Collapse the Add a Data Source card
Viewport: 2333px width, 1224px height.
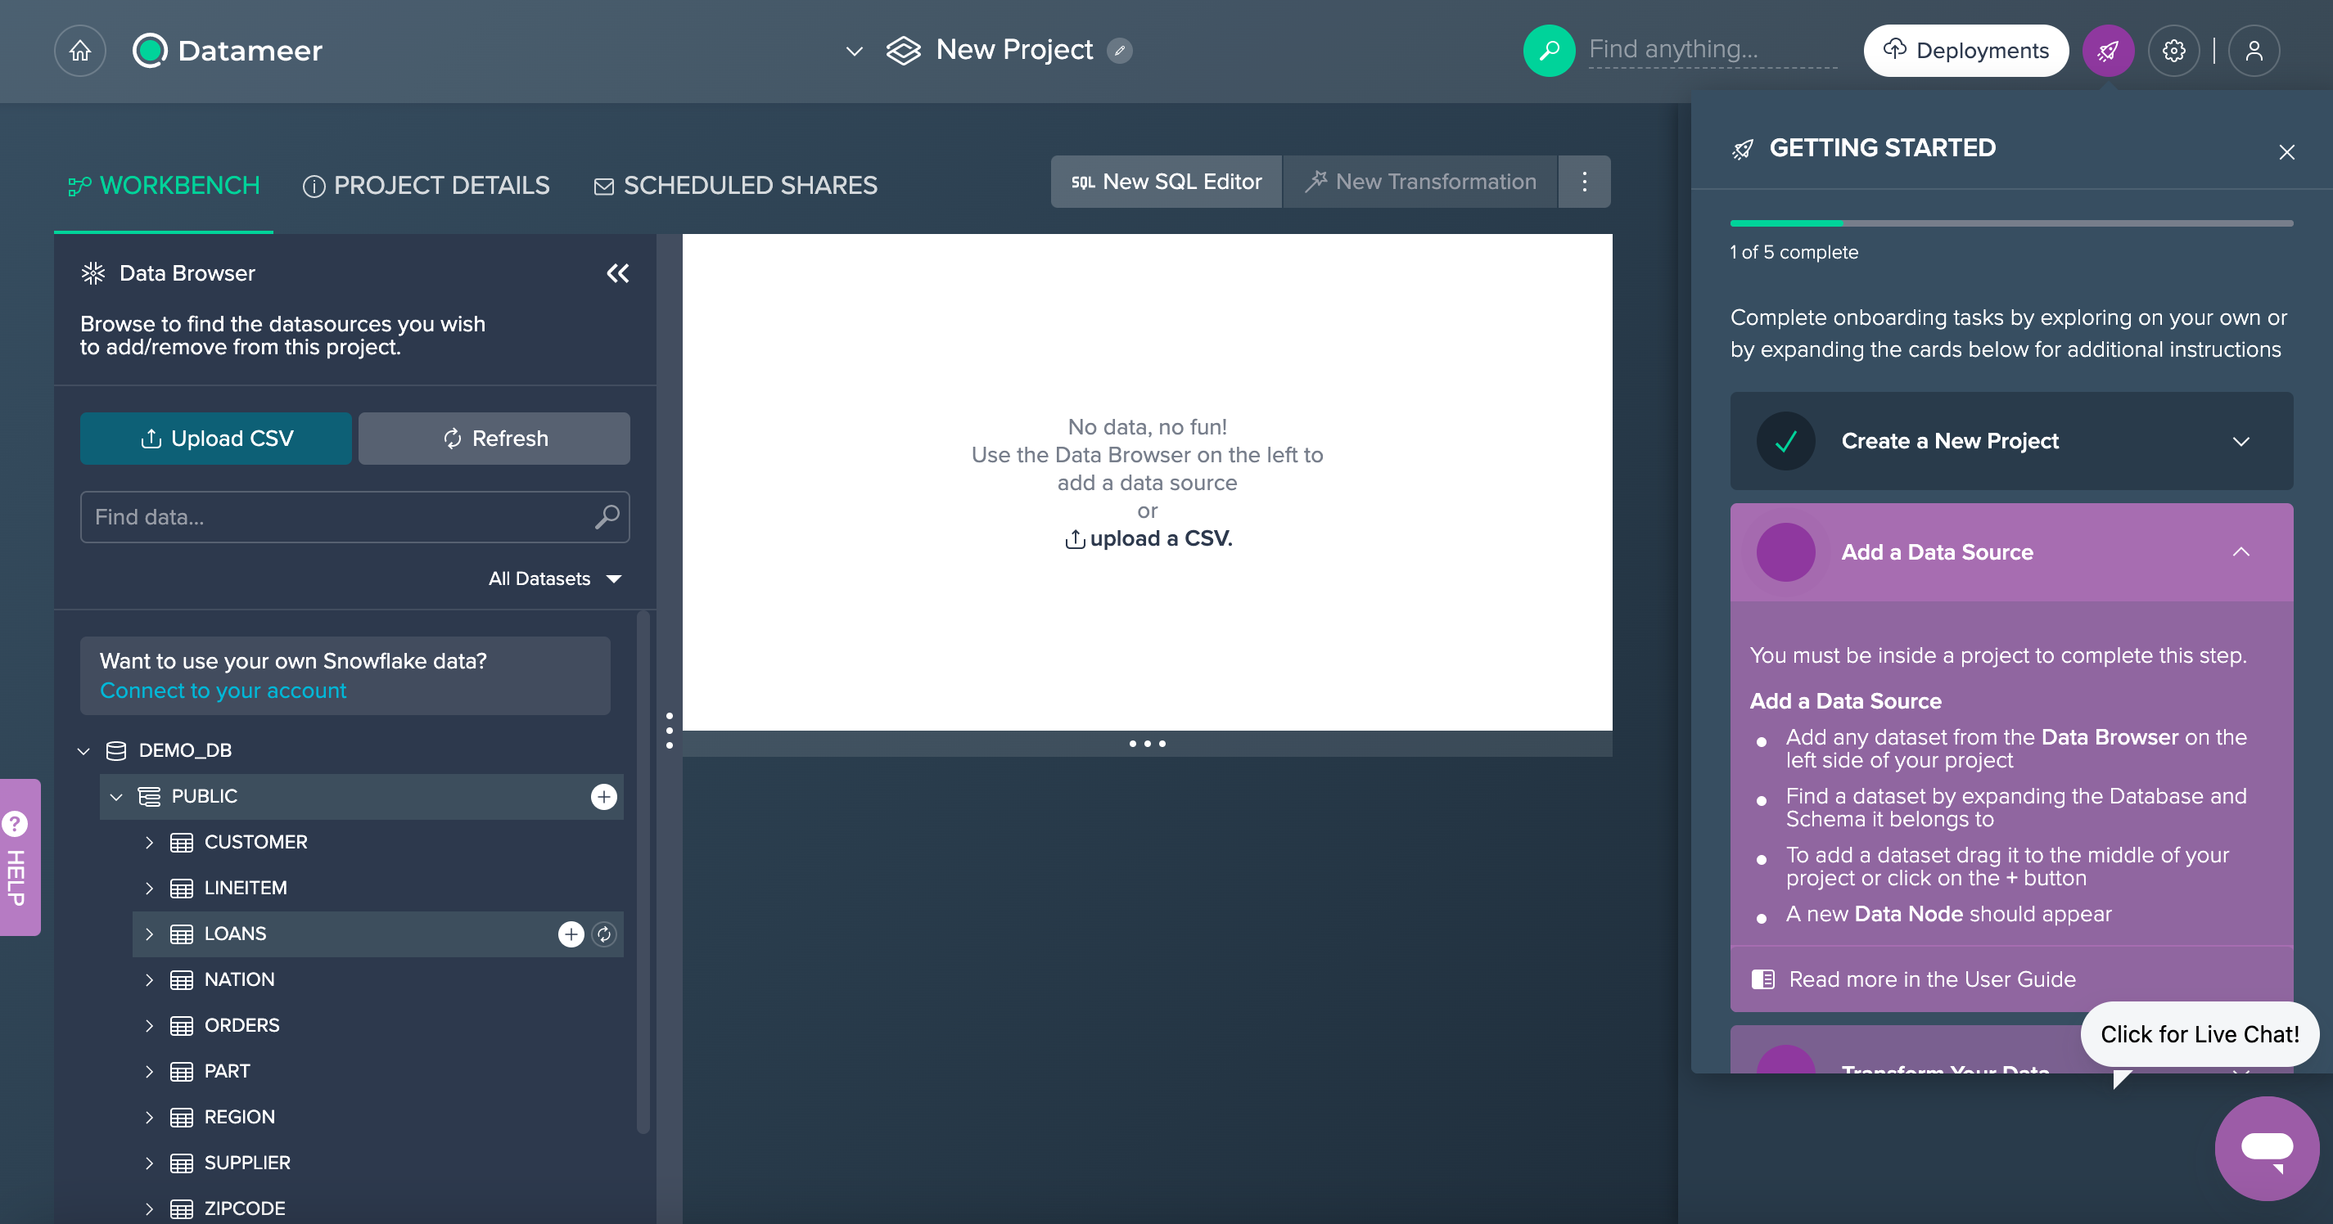click(2240, 552)
